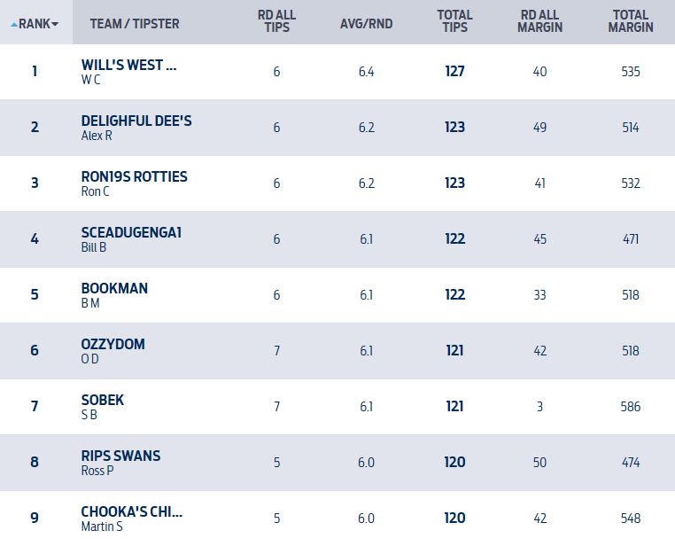Image resolution: width=675 pixels, height=546 pixels.
Task: Select tipster name Alex R
Action: coord(97,136)
